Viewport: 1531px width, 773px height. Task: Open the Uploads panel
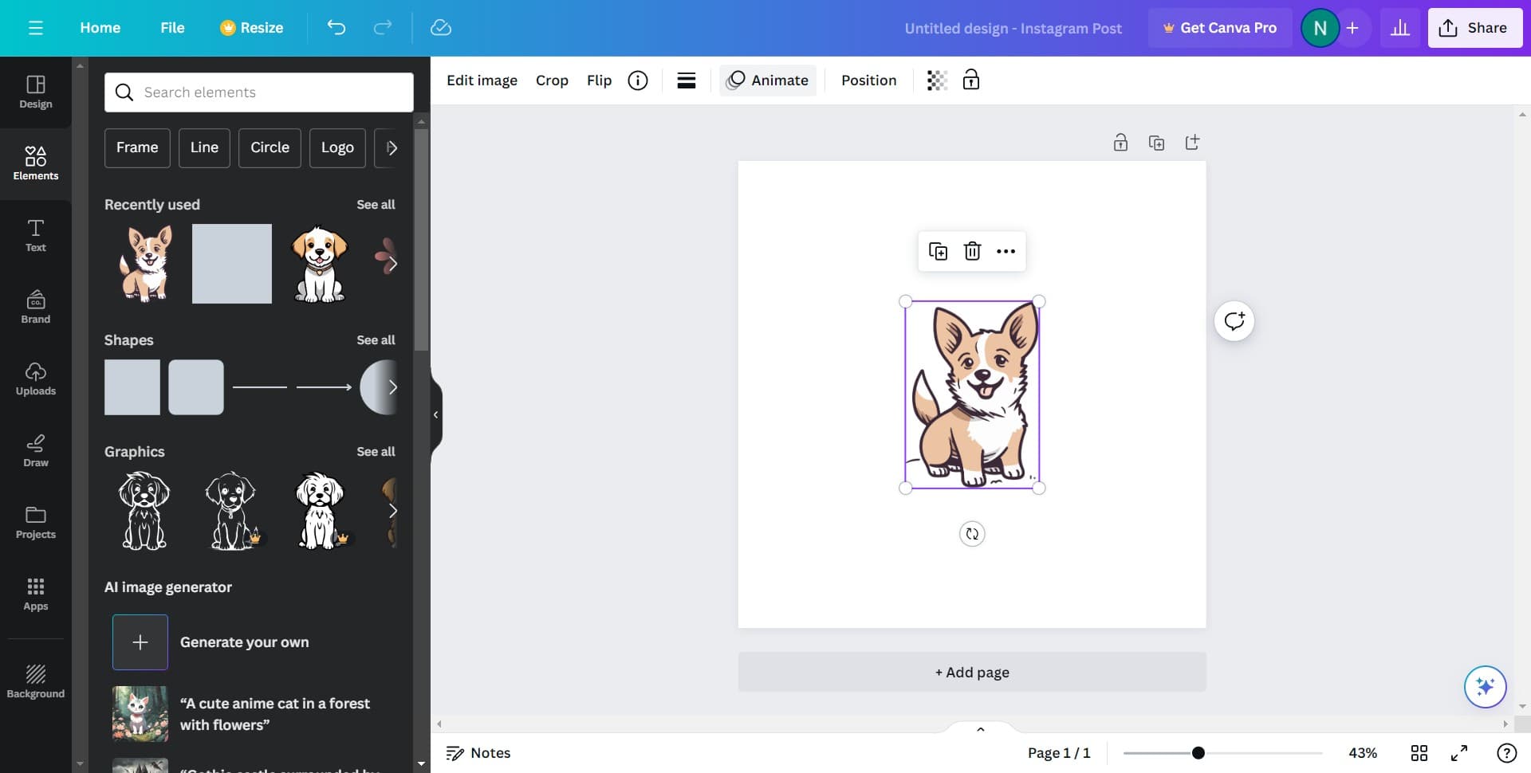[x=35, y=379]
